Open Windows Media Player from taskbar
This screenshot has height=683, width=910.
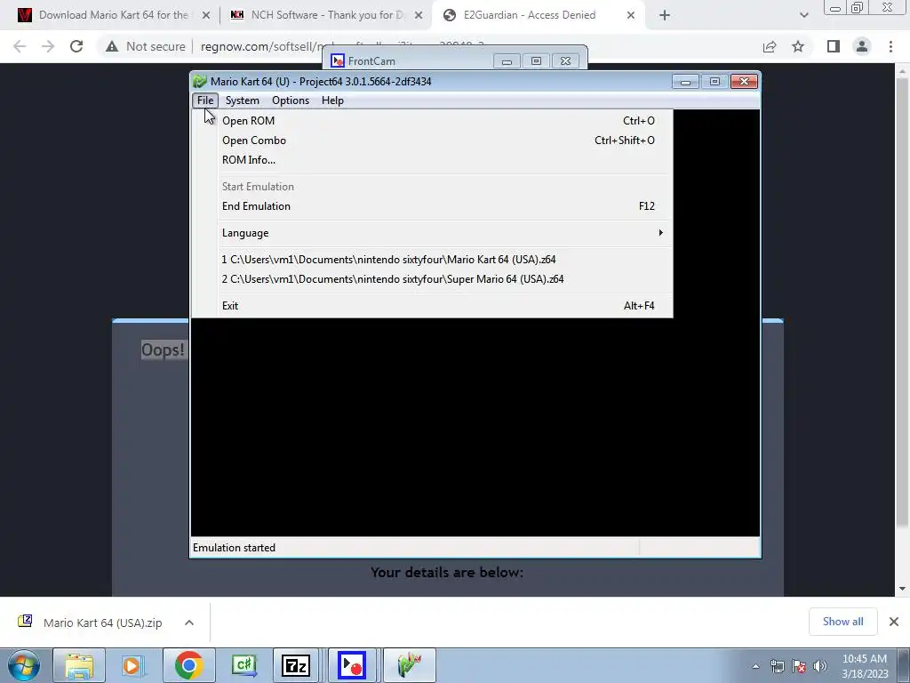point(133,665)
